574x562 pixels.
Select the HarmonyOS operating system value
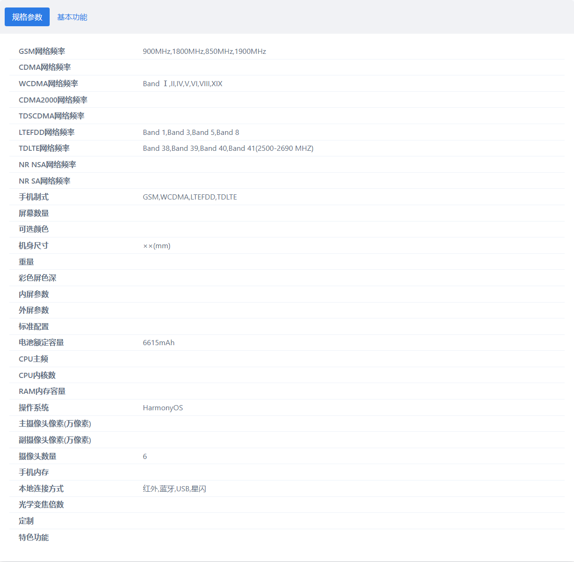tap(163, 407)
